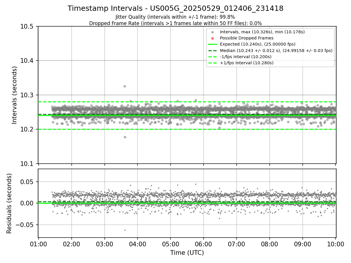
Task: Select legend entry '+1/fps Interval (10.280s)'
Action: (x=247, y=63)
